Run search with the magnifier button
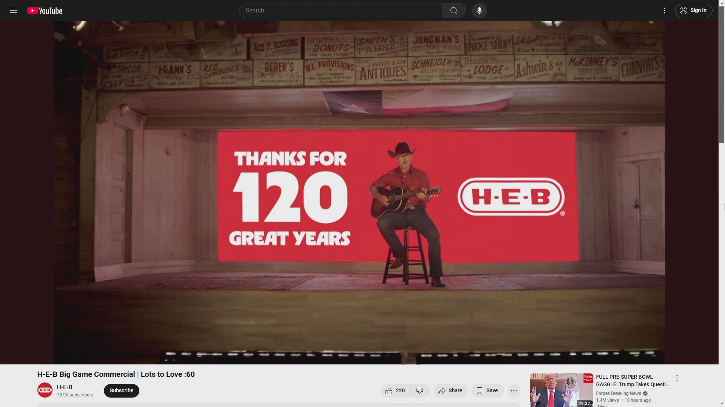 [x=454, y=11]
